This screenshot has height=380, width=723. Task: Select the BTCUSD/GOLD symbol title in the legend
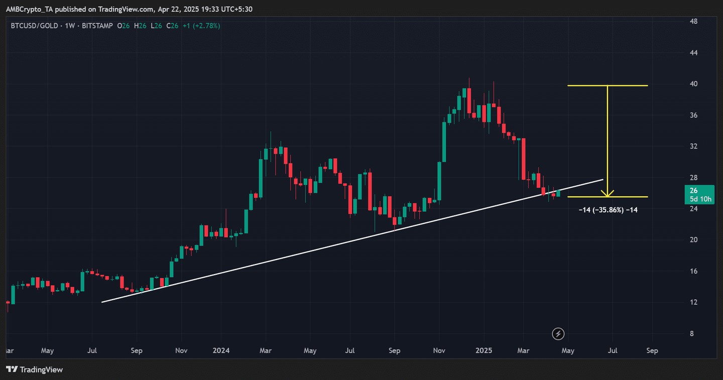pos(34,25)
